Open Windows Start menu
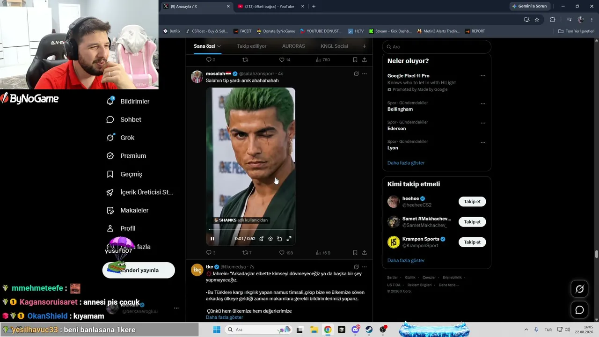 pos(217,330)
